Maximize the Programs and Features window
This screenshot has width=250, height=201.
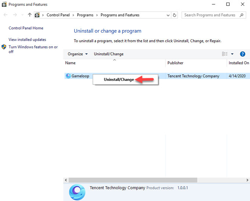tap(228, 4)
